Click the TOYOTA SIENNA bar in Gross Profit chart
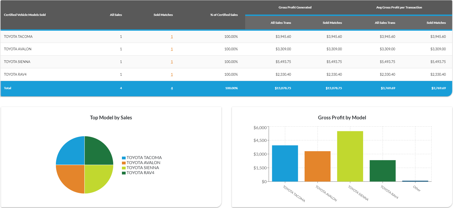The height and width of the screenshot is (208, 453). pyautogui.click(x=350, y=156)
